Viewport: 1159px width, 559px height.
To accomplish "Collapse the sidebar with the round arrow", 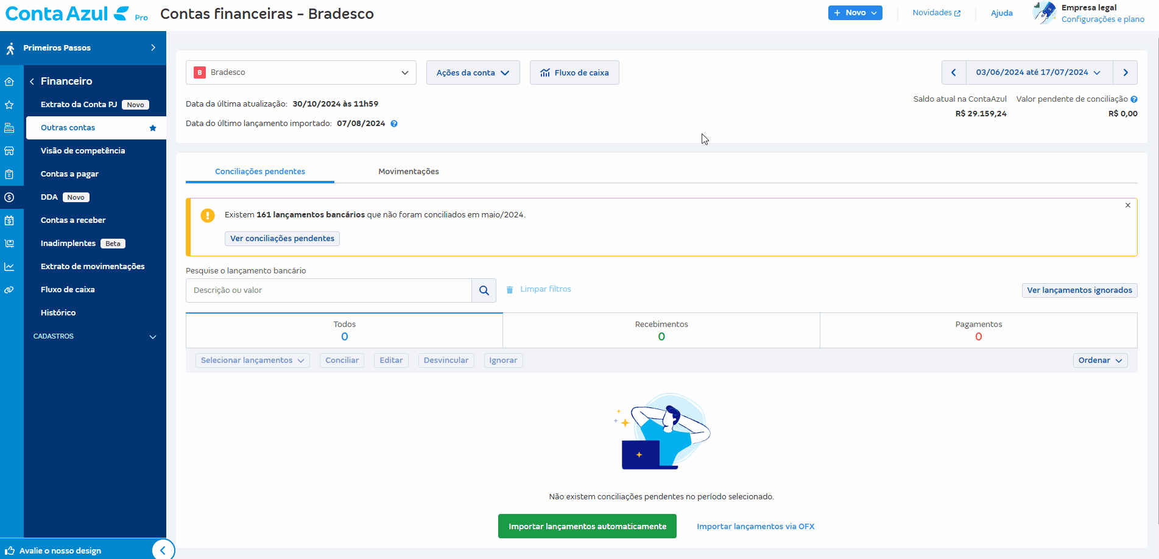I will point(163,550).
